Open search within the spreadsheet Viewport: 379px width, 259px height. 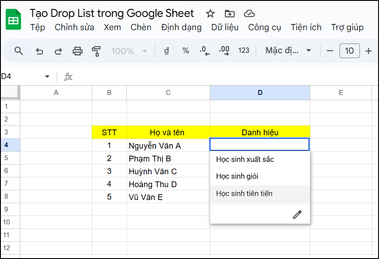[x=18, y=51]
